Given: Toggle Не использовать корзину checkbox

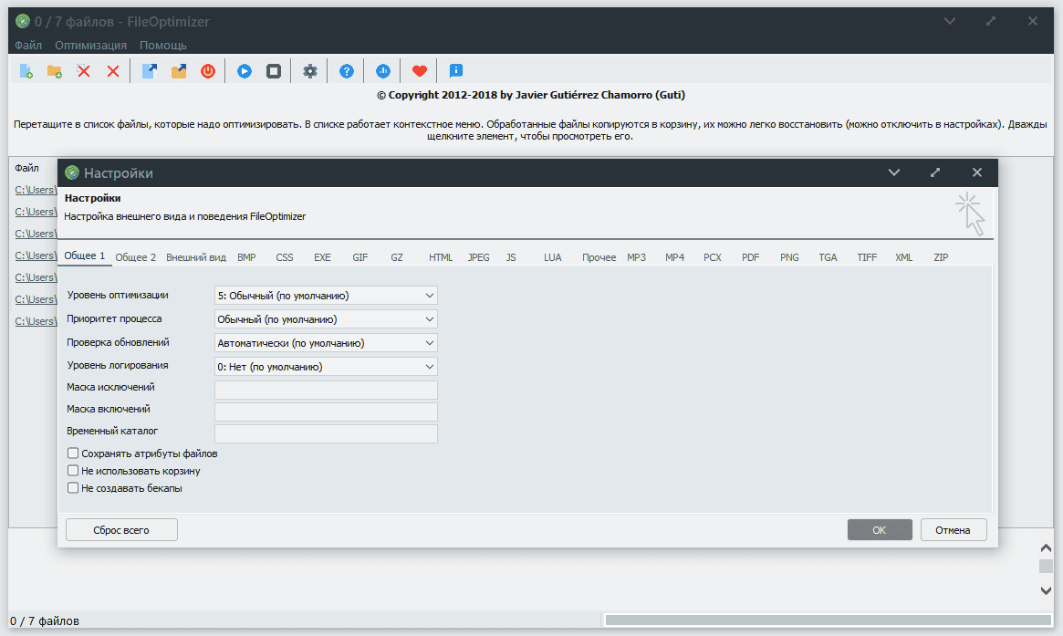Looking at the screenshot, I should (73, 471).
